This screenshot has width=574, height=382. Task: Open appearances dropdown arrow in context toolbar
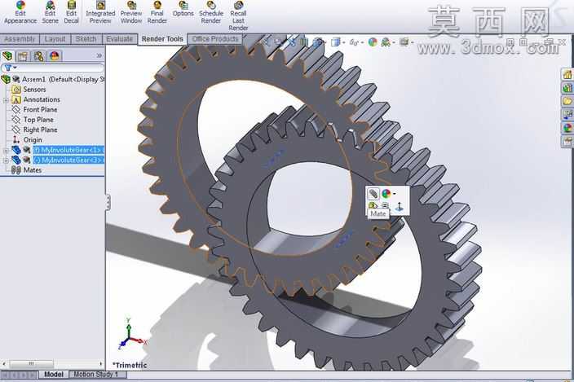395,194
